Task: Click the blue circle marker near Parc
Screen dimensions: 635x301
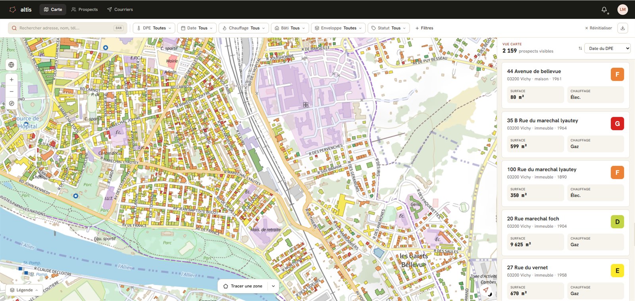Action: pyautogui.click(x=75, y=196)
